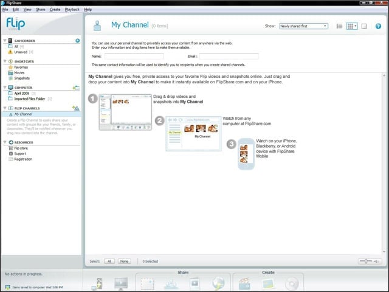Click the Email input field
Screen dimensions: 389x292
click(229, 56)
